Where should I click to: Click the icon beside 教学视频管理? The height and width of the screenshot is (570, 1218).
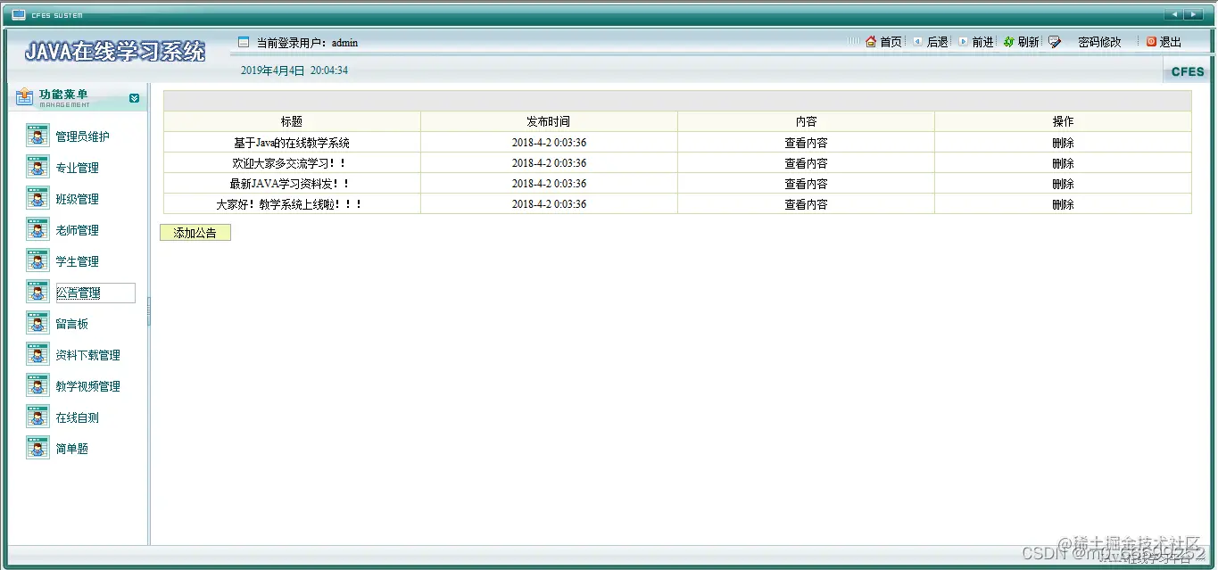(37, 385)
